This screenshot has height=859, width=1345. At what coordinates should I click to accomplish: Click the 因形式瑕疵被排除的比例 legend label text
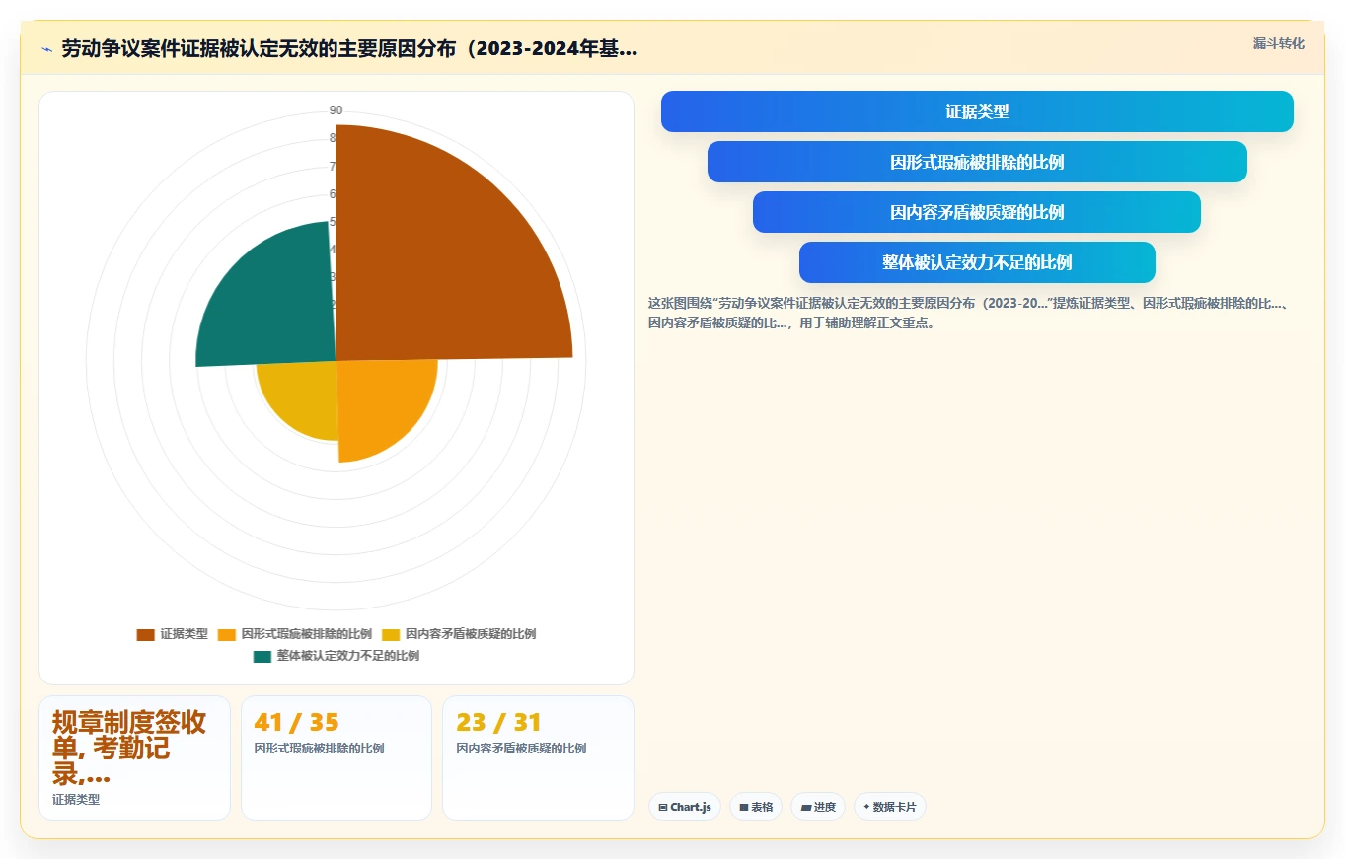307,634
